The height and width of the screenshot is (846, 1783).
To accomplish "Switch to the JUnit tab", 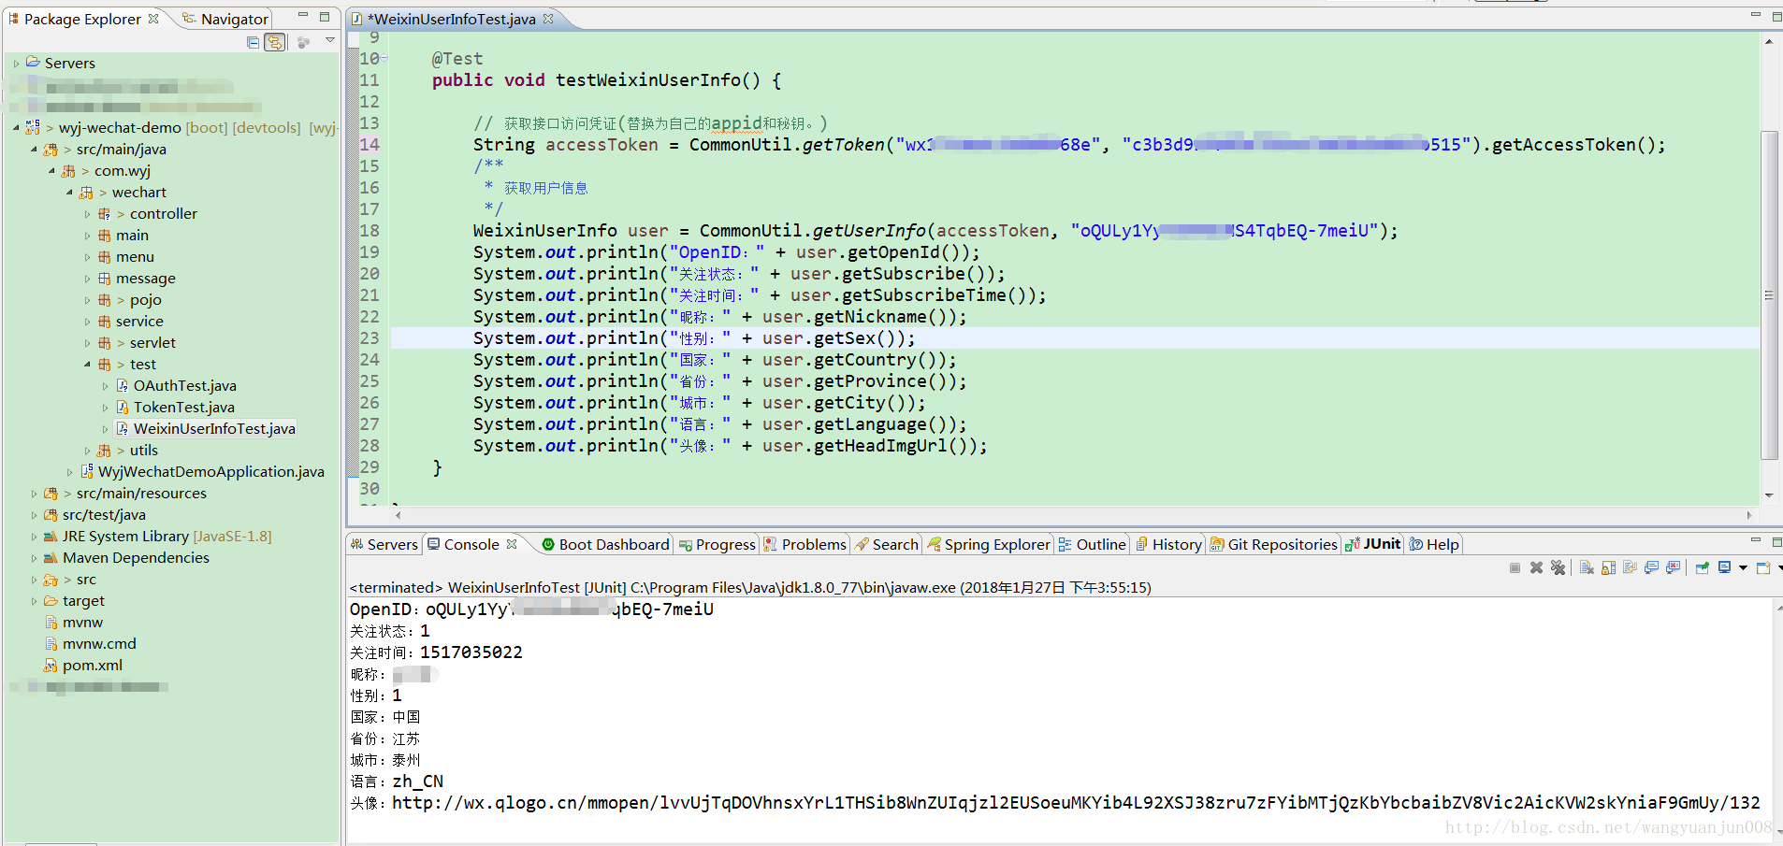I will [1373, 544].
